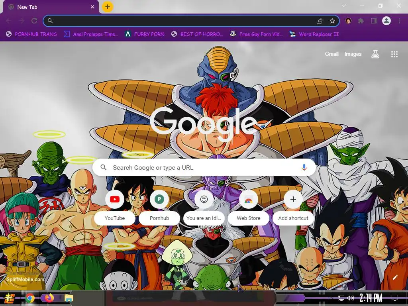Viewport: 408px width, 306px height.
Task: Open the Chrome three-dot menu
Action: point(399,21)
